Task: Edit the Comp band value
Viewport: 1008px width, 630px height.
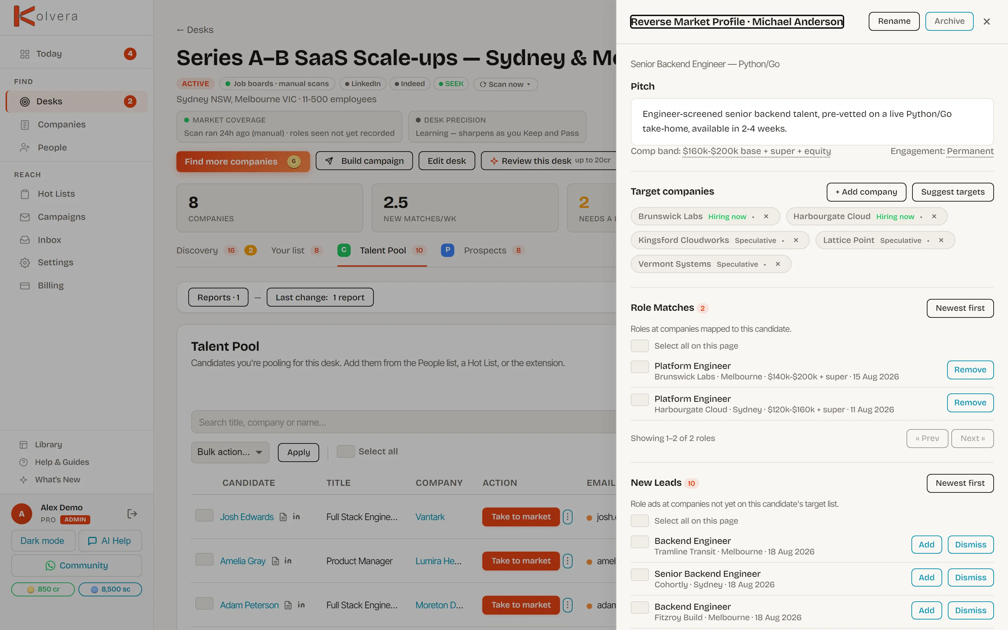Action: tap(756, 151)
